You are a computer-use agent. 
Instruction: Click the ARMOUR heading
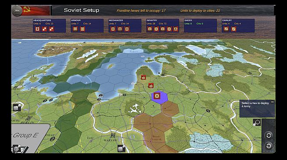pyautogui.click(x=76, y=20)
